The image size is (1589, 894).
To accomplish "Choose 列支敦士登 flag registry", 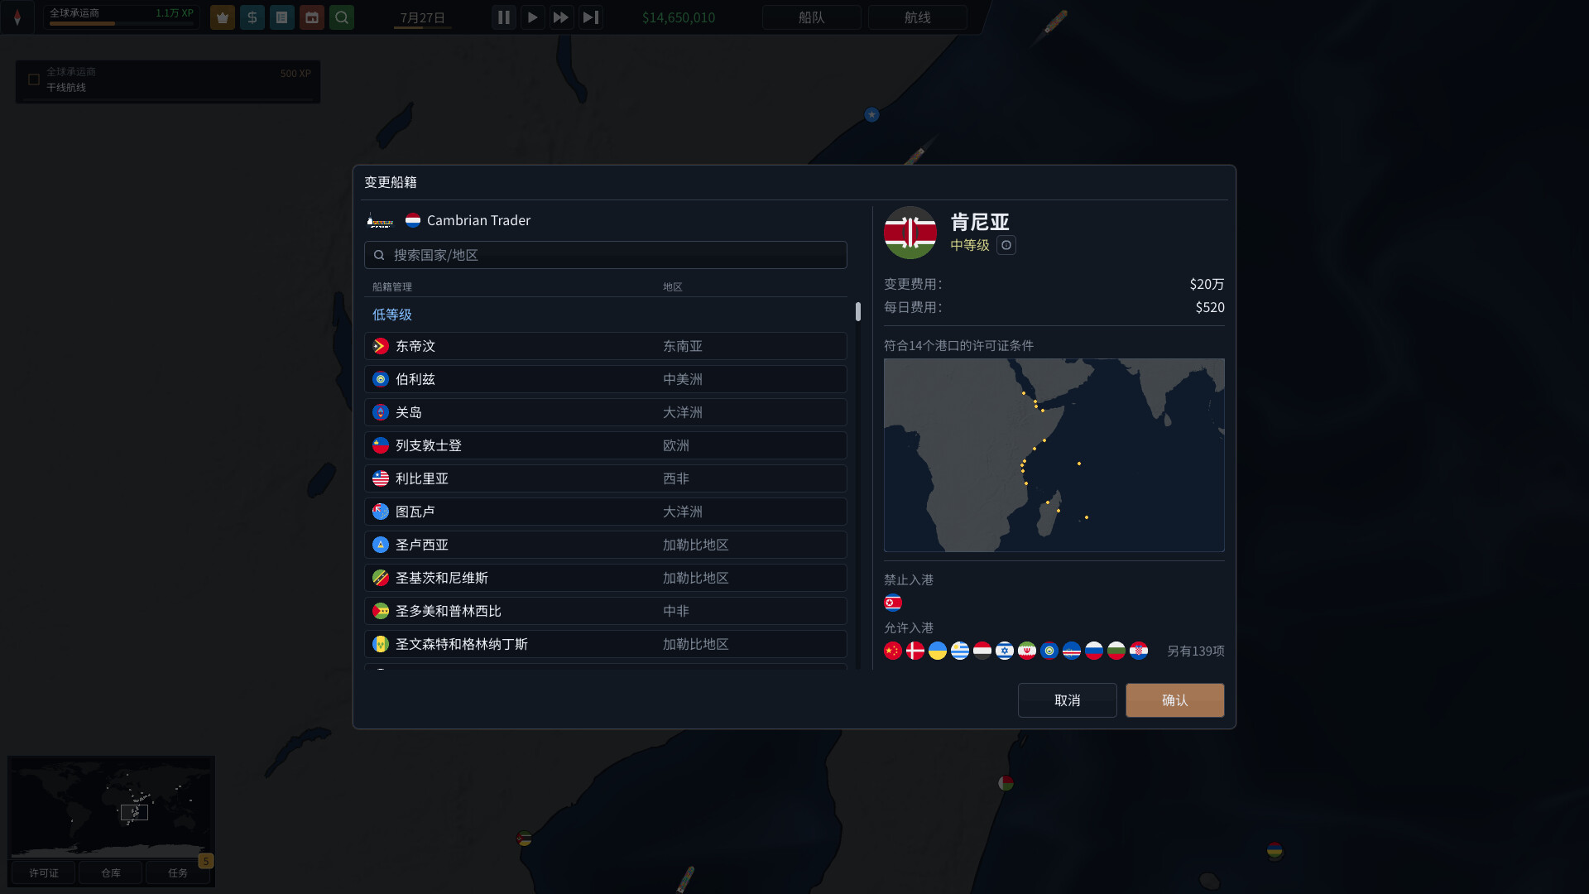I will [x=605, y=445].
